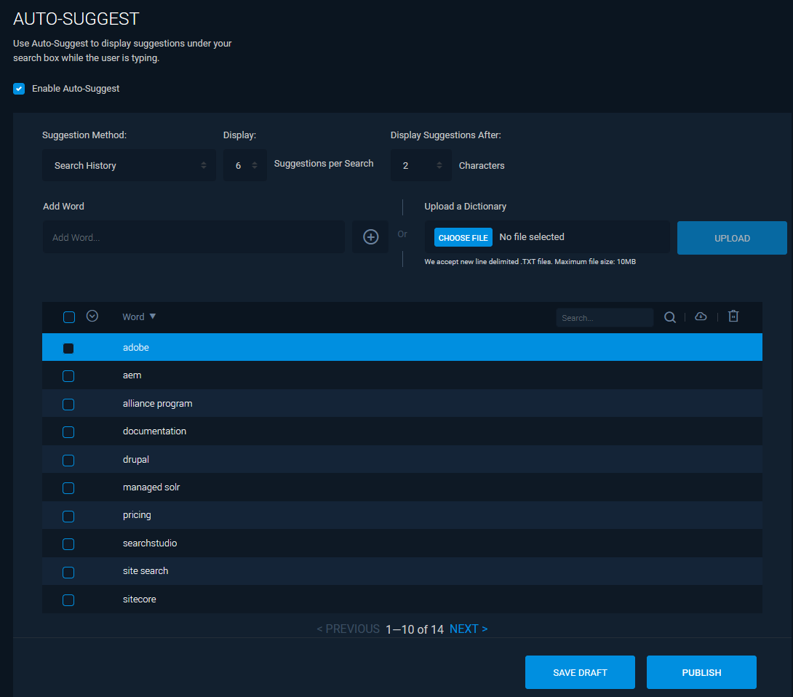The width and height of the screenshot is (793, 697).
Task: Publish the auto-suggest settings
Action: (701, 672)
